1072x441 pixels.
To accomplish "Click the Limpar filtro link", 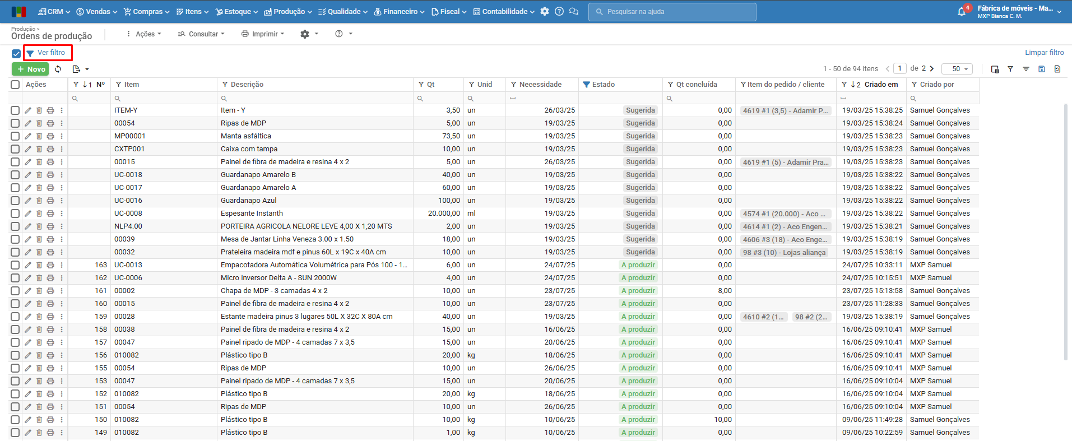I will pyautogui.click(x=1044, y=53).
